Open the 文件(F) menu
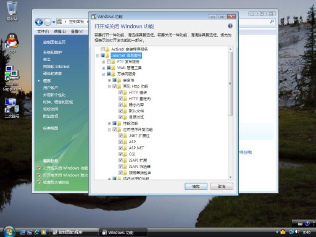The image size is (316, 237). [x=43, y=31]
